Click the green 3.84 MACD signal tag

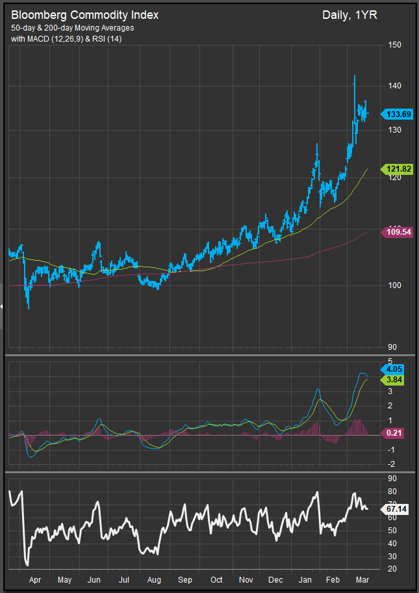395,378
